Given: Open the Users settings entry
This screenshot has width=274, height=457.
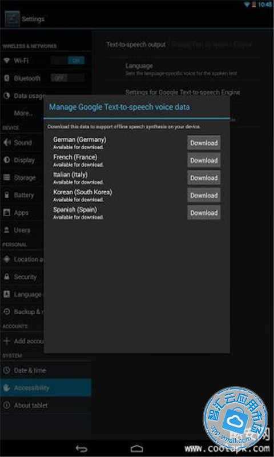Looking at the screenshot, I should [x=22, y=230].
